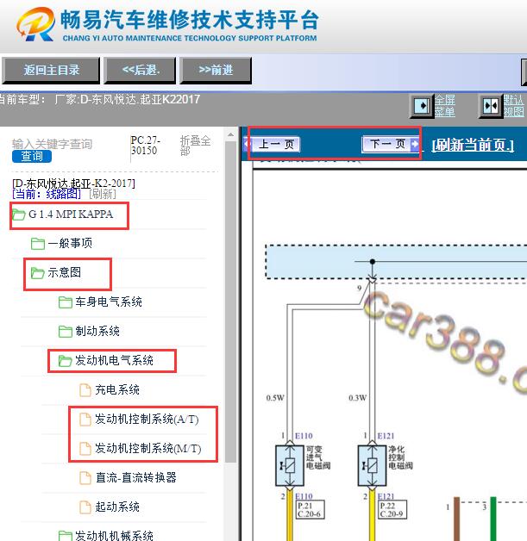The height and width of the screenshot is (541, 527).
Task: Click the G 1.4 MPI KAPPA folder icon
Action: (x=19, y=215)
